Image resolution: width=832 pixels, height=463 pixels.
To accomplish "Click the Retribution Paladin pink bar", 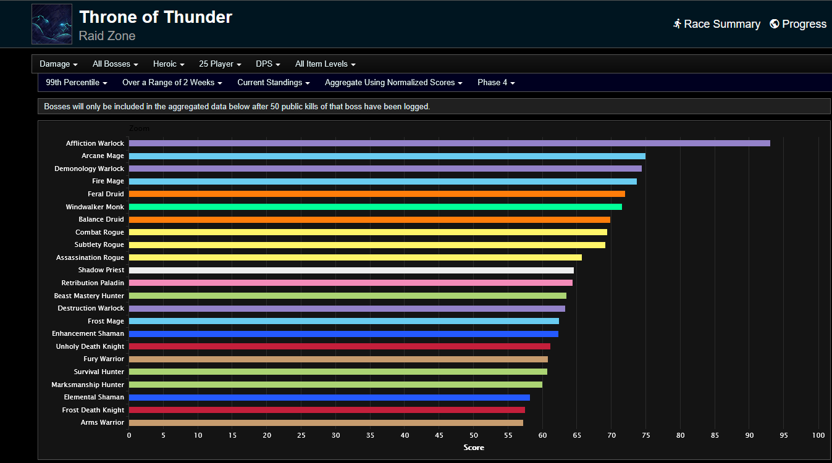I will 351,283.
